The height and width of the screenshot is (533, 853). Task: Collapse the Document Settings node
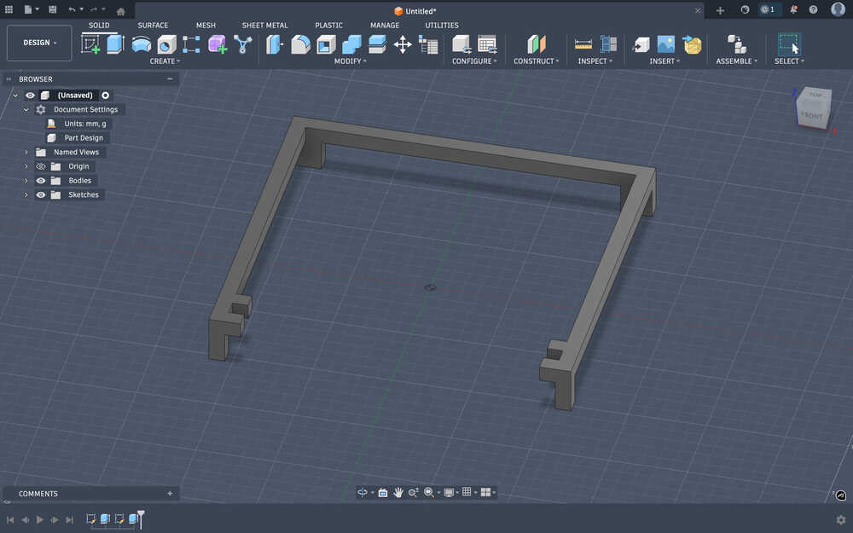(x=26, y=110)
